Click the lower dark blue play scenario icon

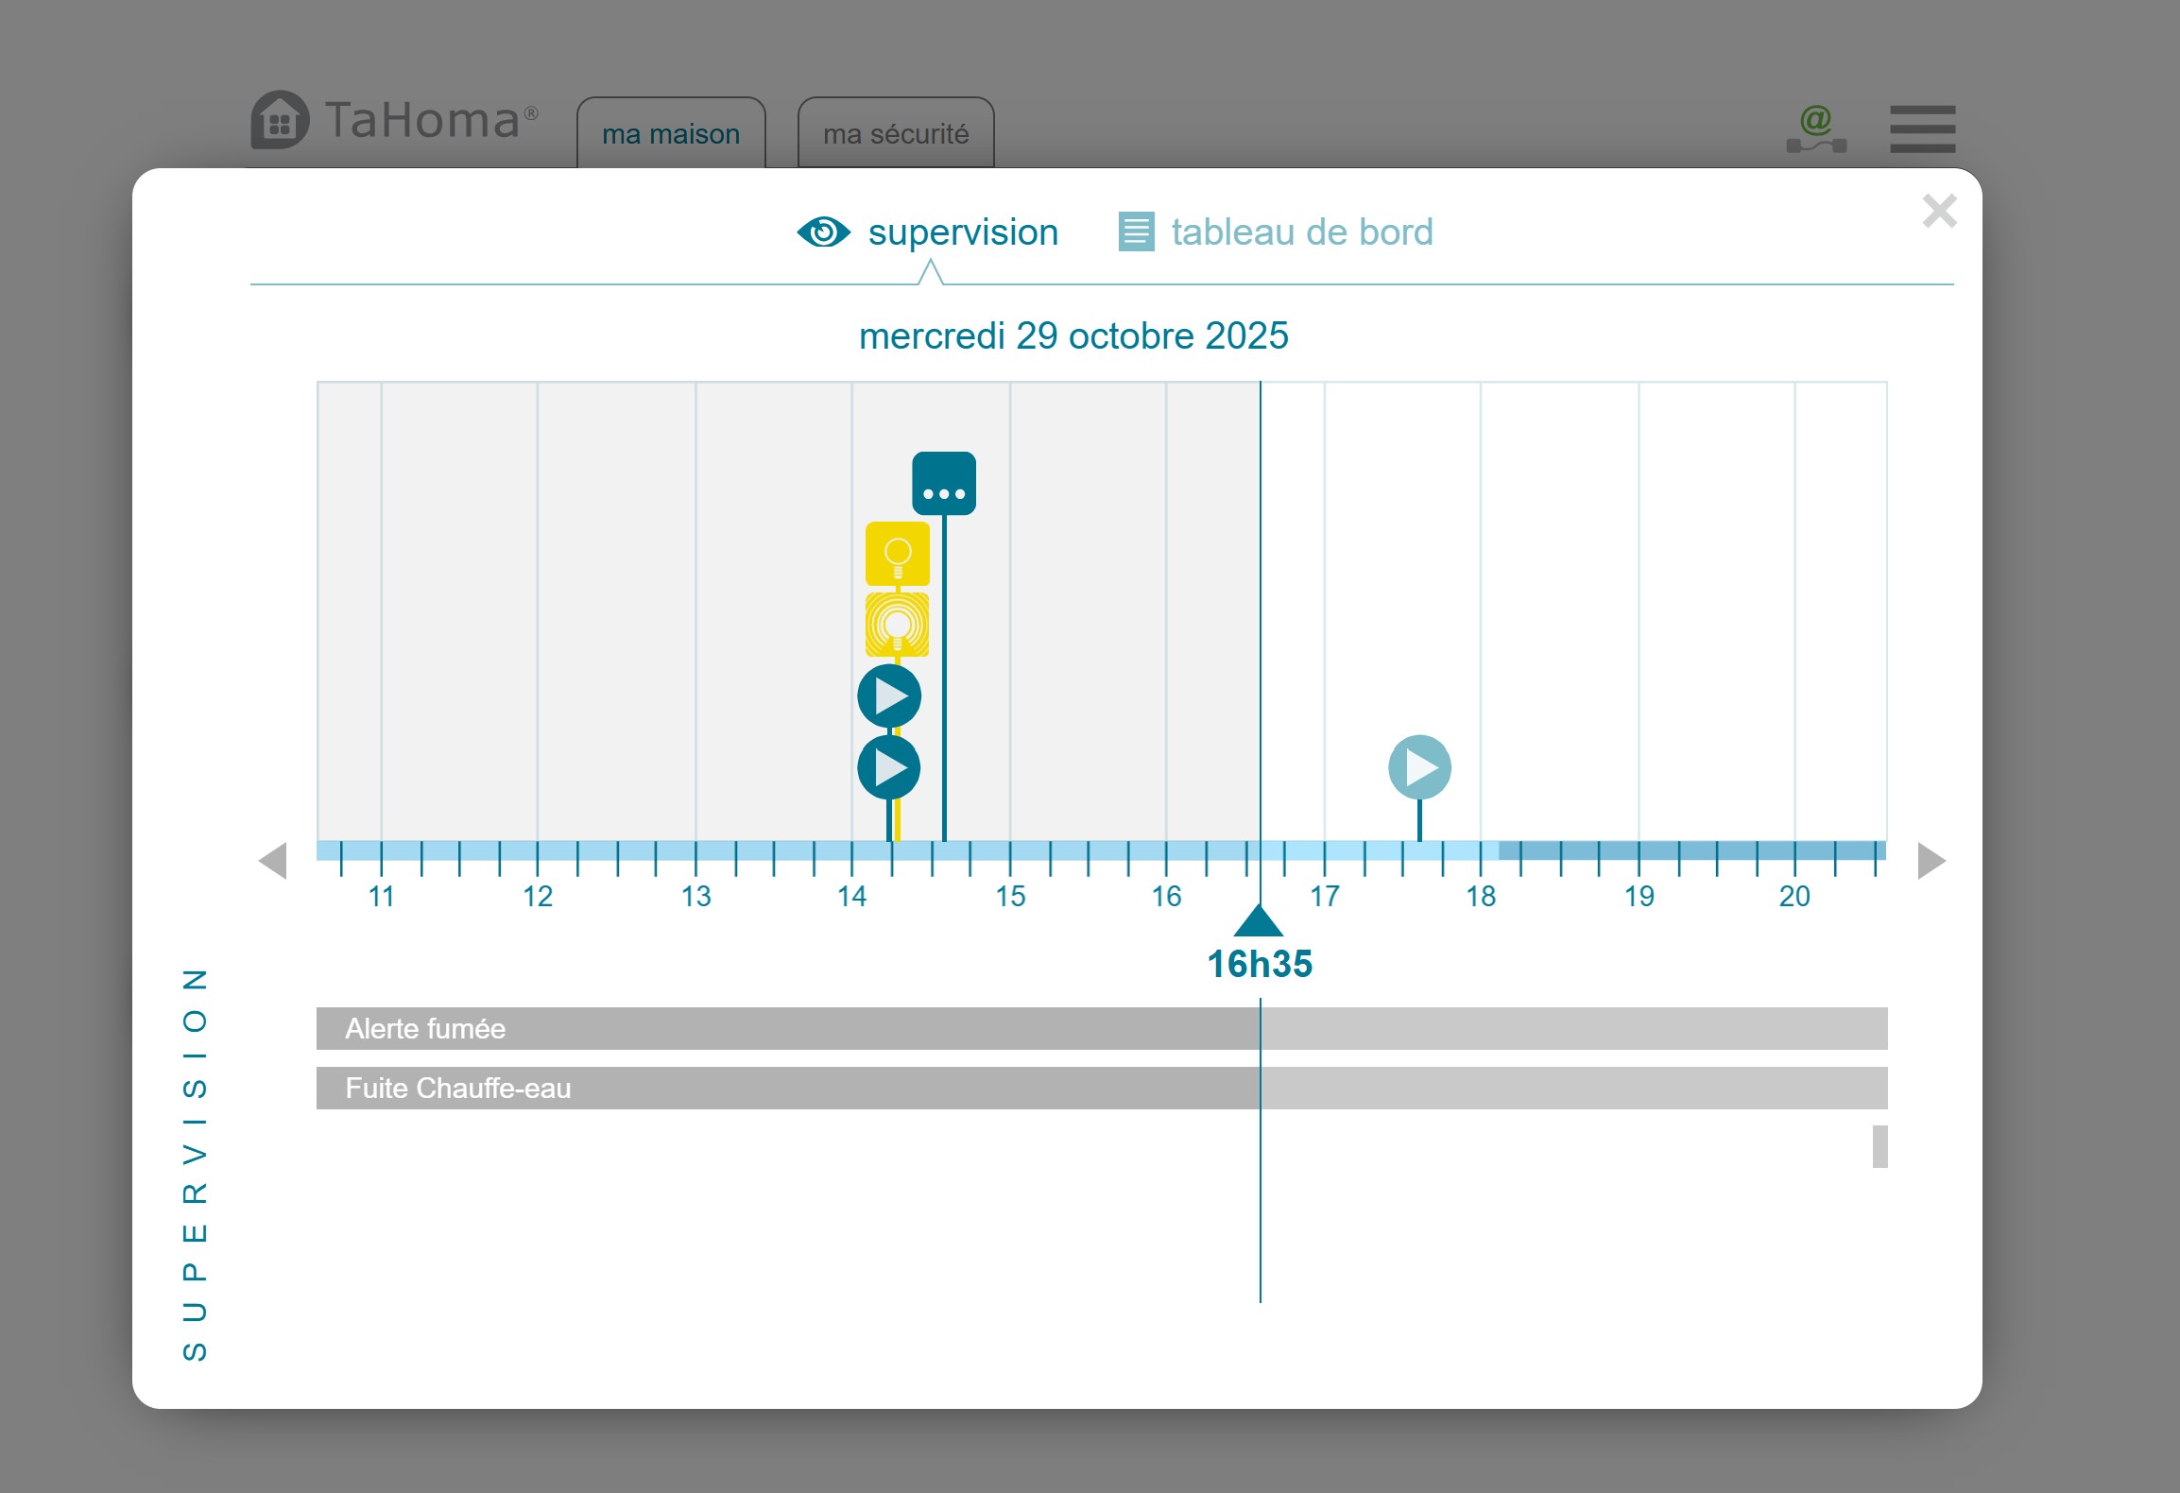889,767
